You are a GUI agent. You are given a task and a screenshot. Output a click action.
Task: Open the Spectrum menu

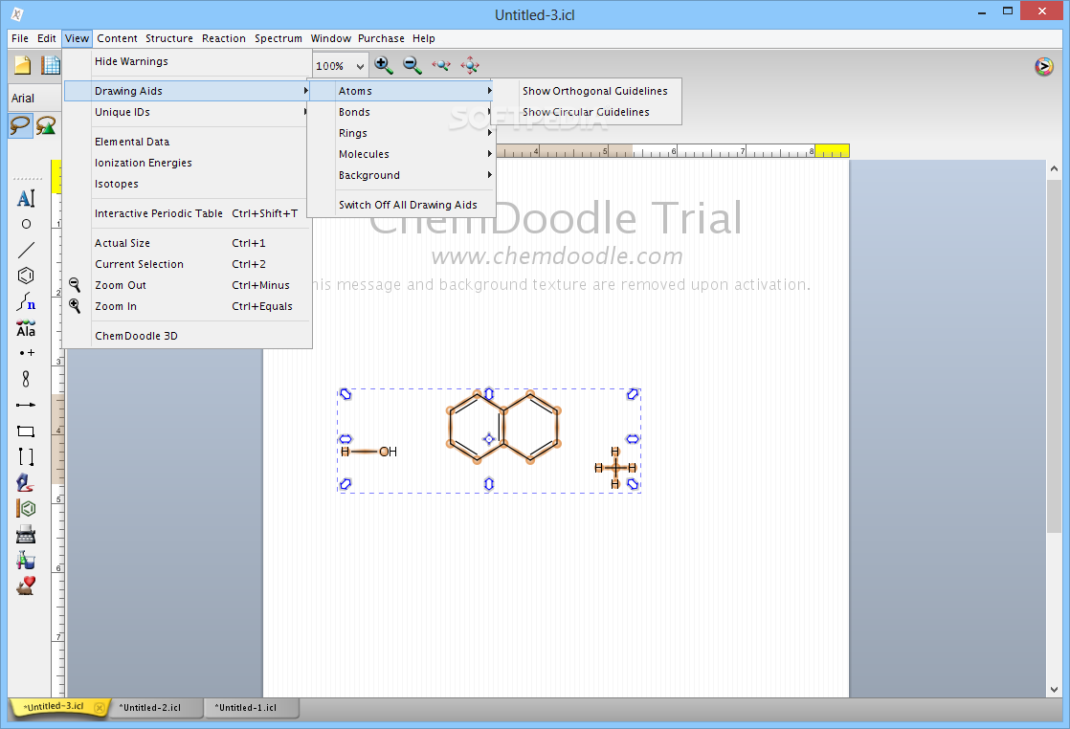(x=279, y=38)
